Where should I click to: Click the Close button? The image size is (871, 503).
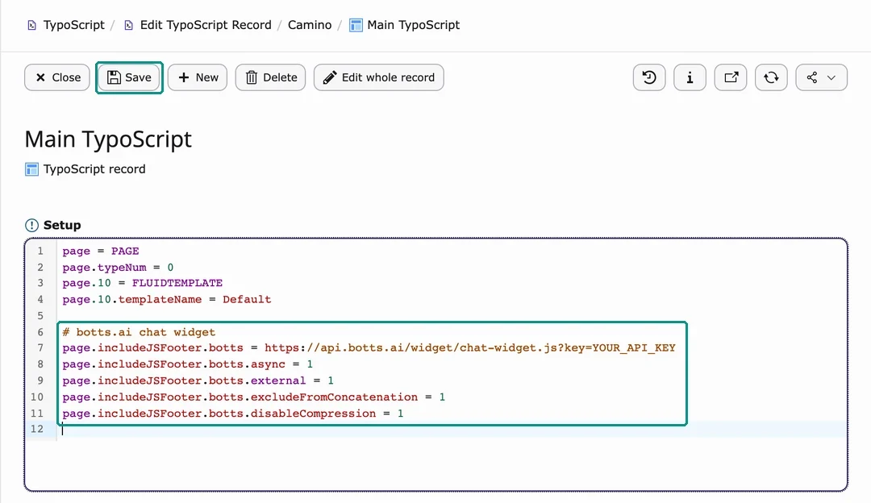click(57, 77)
